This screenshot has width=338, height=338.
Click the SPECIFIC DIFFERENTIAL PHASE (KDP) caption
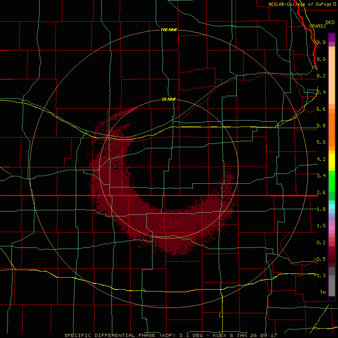120,335
